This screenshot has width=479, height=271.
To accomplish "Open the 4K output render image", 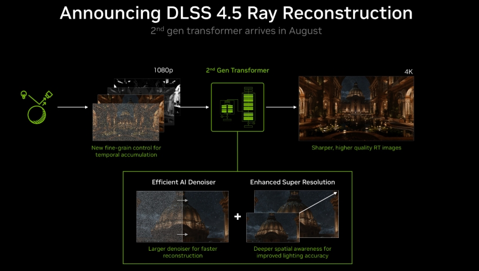I will click(x=356, y=108).
